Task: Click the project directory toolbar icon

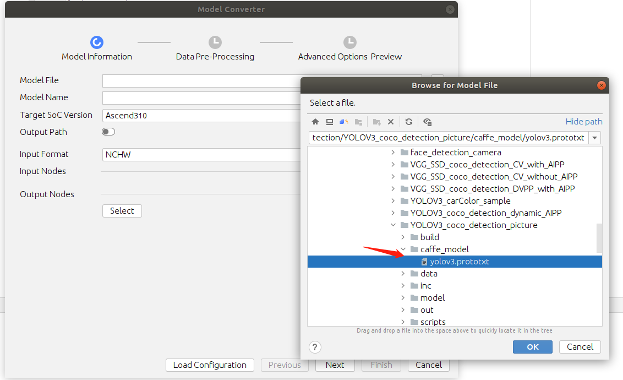Action: coord(343,122)
